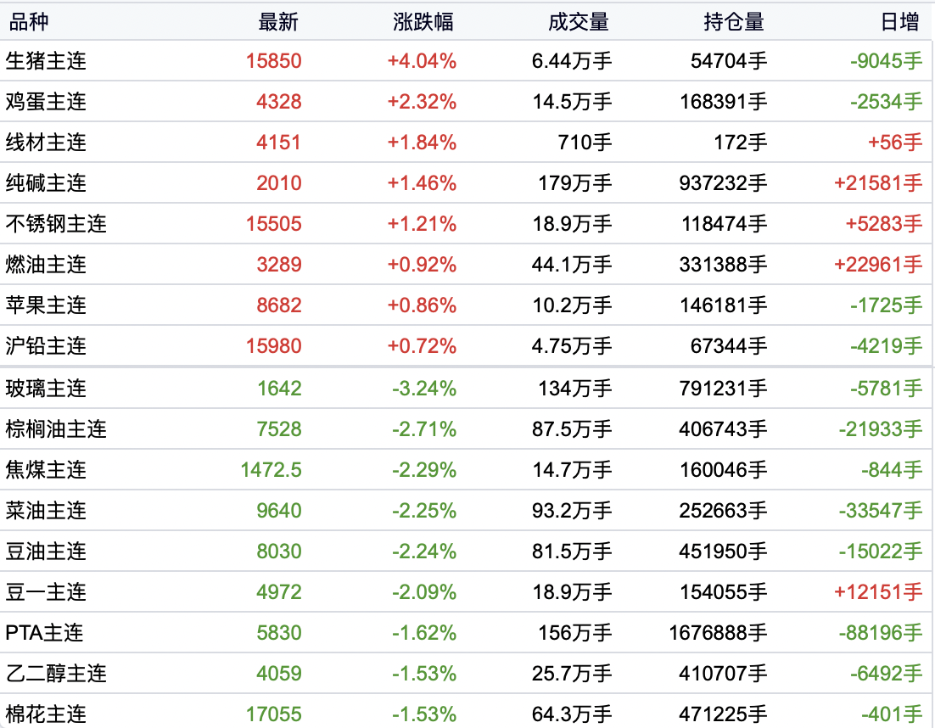Open 棕榈油主连 contract details
Viewport: 935px width, 728px height.
pyautogui.click(x=466, y=429)
